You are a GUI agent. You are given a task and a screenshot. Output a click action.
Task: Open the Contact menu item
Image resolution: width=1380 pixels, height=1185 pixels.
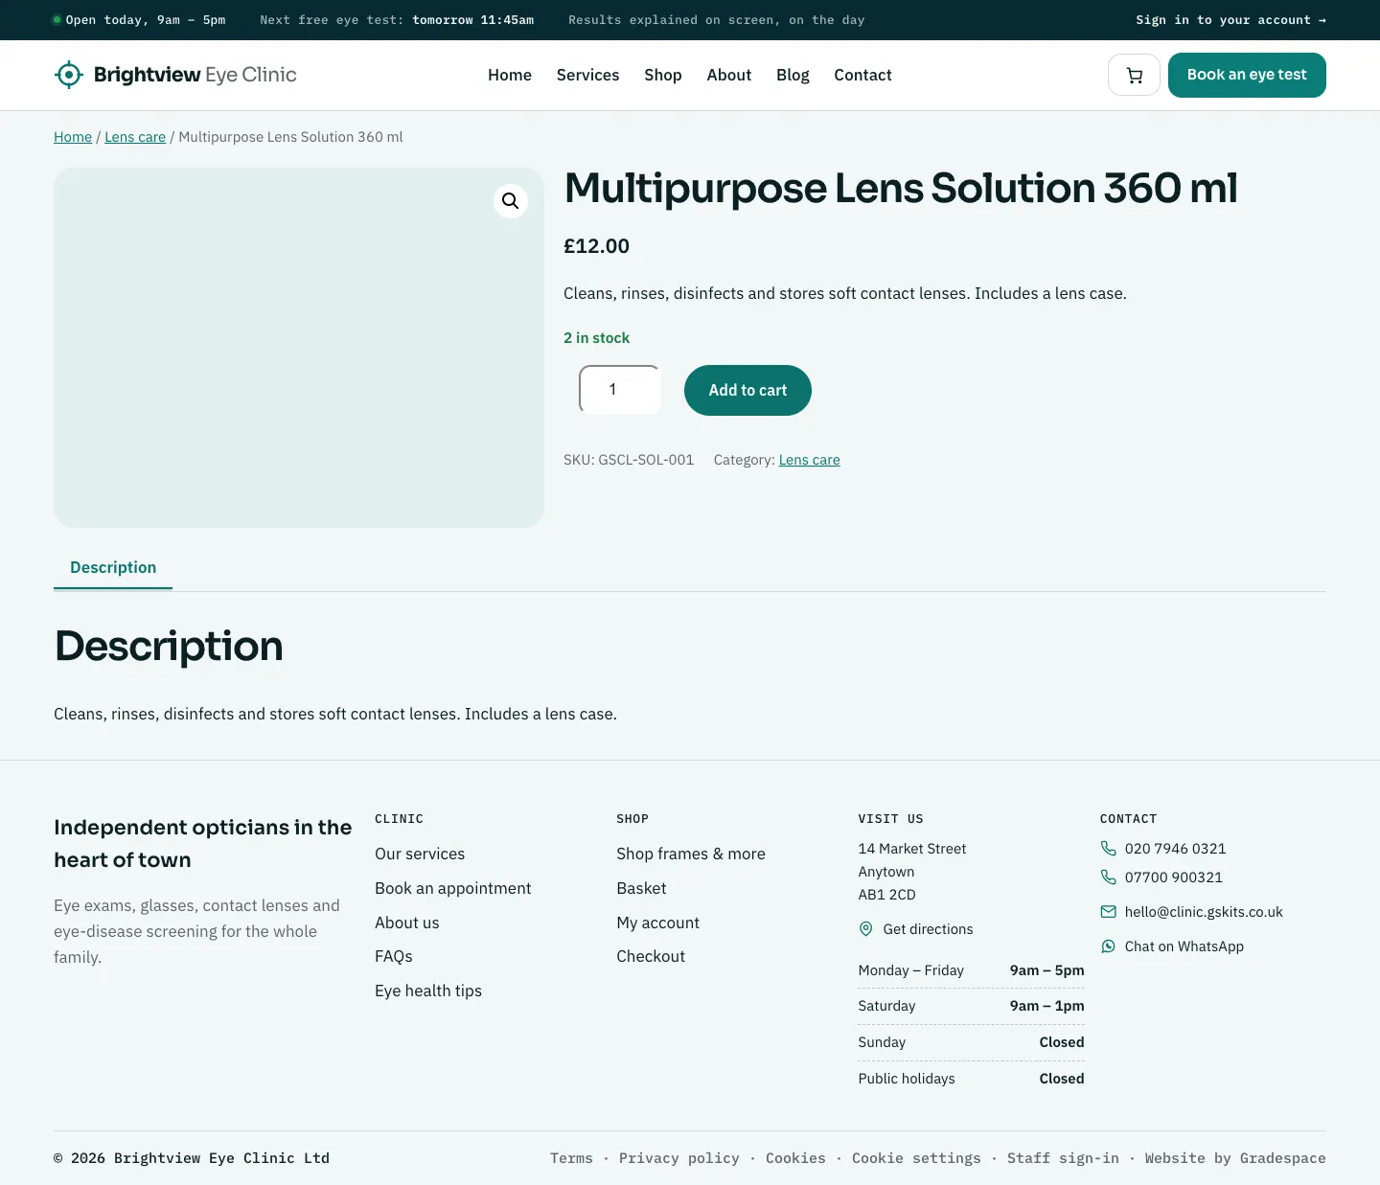pyautogui.click(x=863, y=75)
